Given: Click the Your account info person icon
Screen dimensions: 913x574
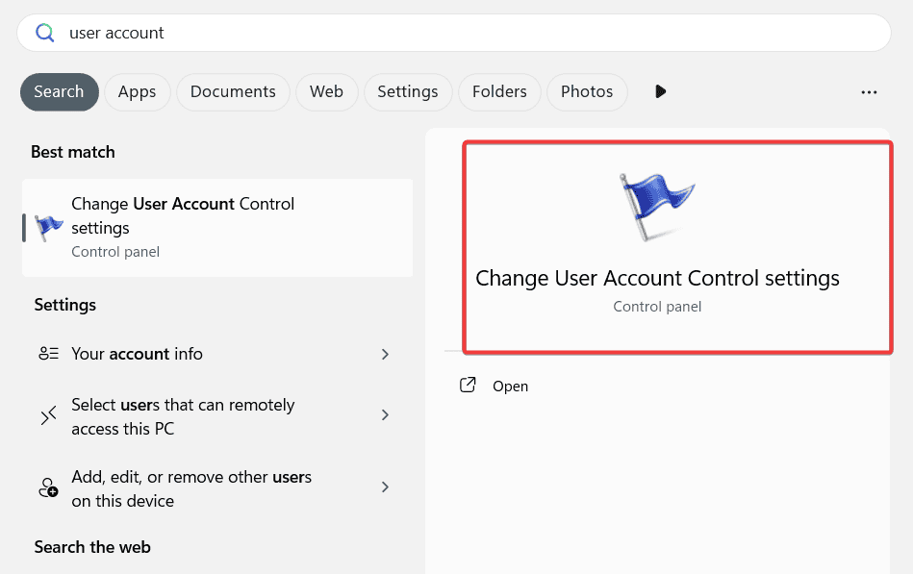Looking at the screenshot, I should click(x=49, y=354).
